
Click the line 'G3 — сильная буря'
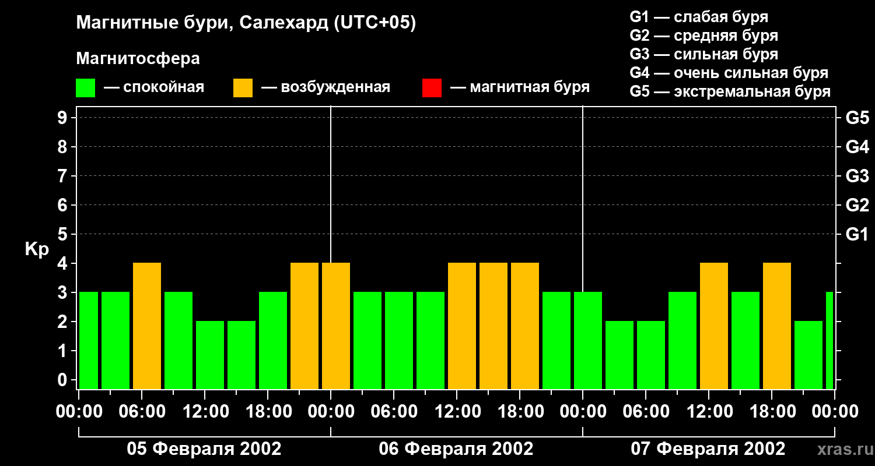[703, 54]
